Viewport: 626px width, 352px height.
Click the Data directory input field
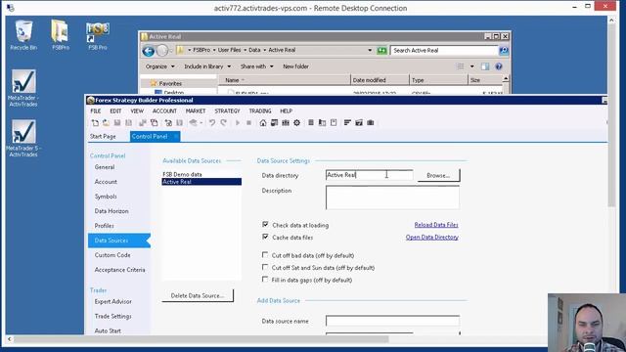tap(370, 175)
